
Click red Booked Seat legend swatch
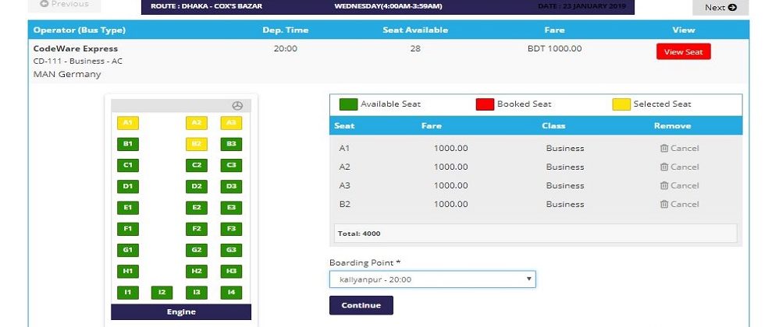[x=485, y=104]
